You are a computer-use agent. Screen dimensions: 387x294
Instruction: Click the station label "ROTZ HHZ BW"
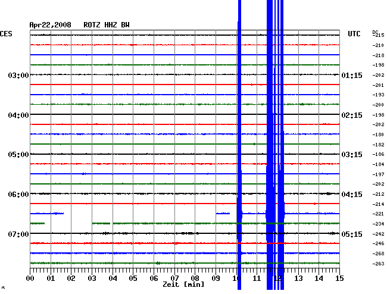pos(107,25)
